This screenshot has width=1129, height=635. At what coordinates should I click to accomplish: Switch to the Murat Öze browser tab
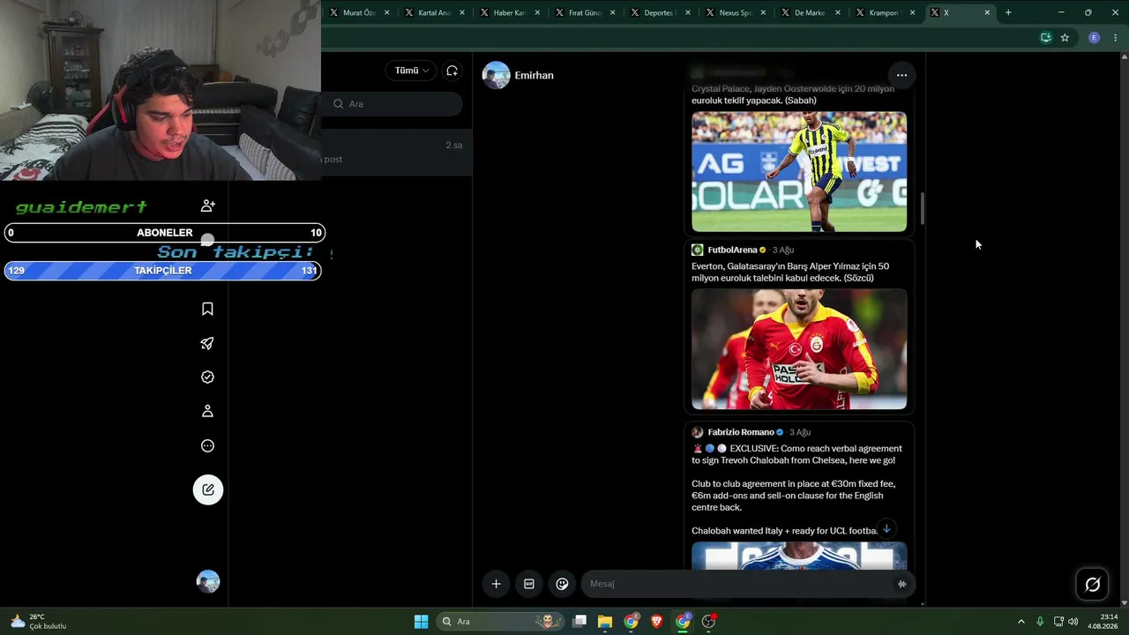click(358, 13)
